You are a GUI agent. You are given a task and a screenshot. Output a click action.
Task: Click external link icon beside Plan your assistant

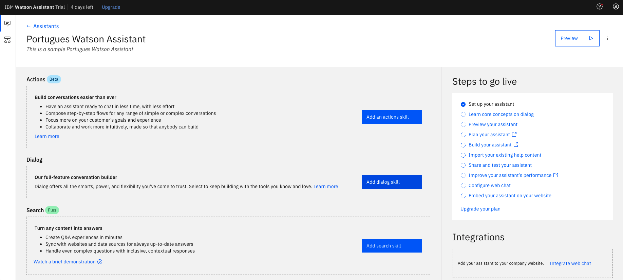514,135
